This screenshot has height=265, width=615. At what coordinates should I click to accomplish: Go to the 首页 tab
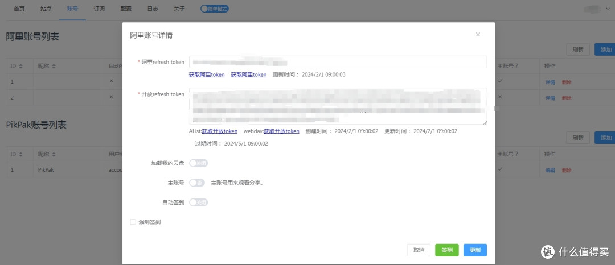[19, 9]
